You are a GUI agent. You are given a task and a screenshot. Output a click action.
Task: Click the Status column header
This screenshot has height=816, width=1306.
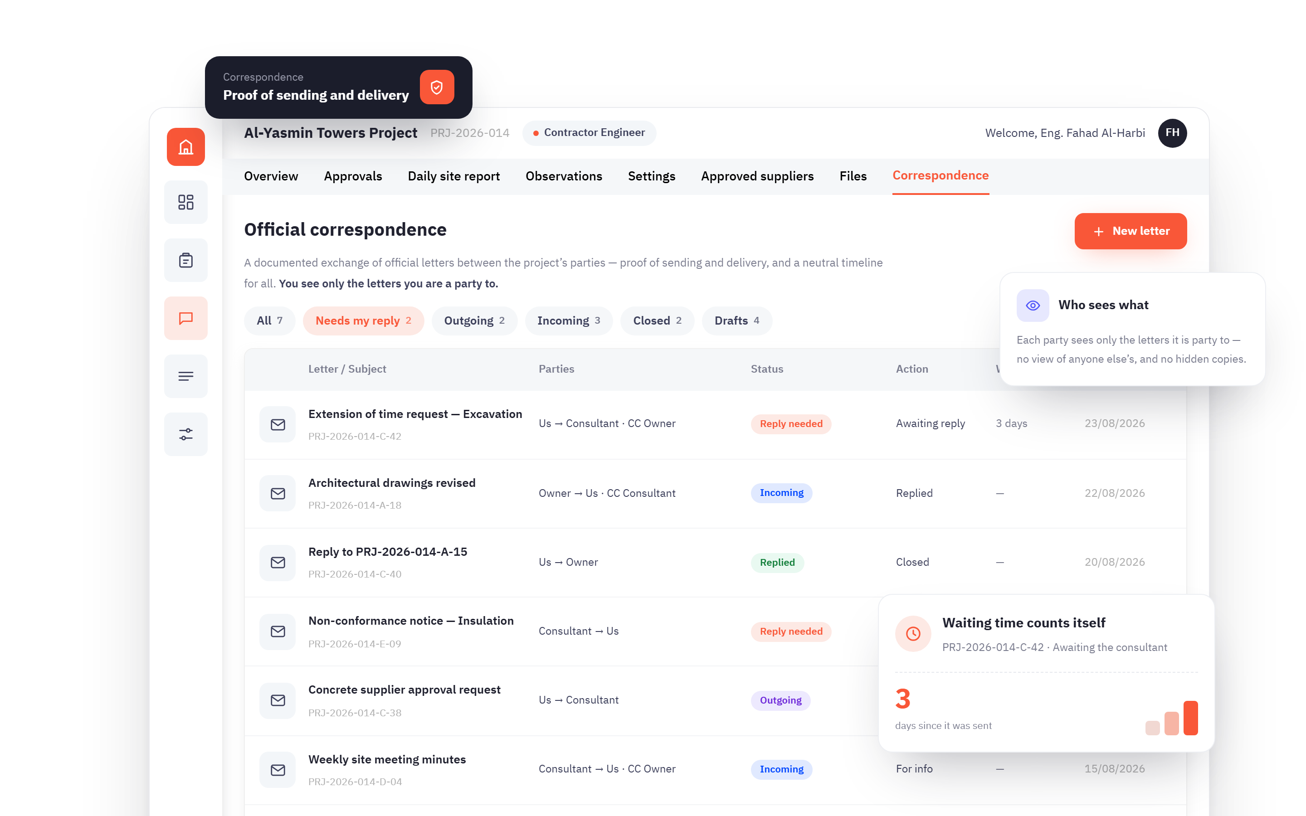767,369
